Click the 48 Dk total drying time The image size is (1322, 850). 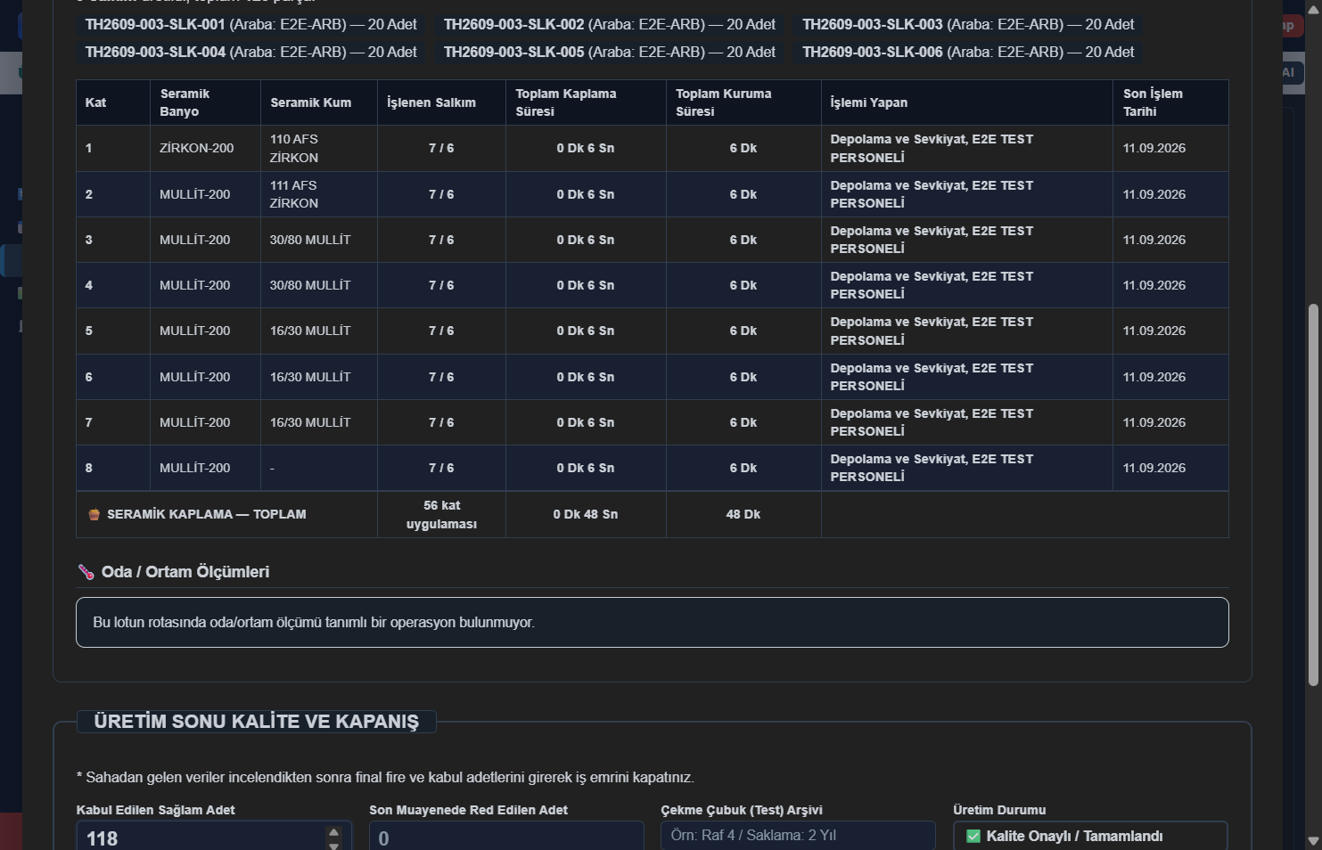pos(743,514)
